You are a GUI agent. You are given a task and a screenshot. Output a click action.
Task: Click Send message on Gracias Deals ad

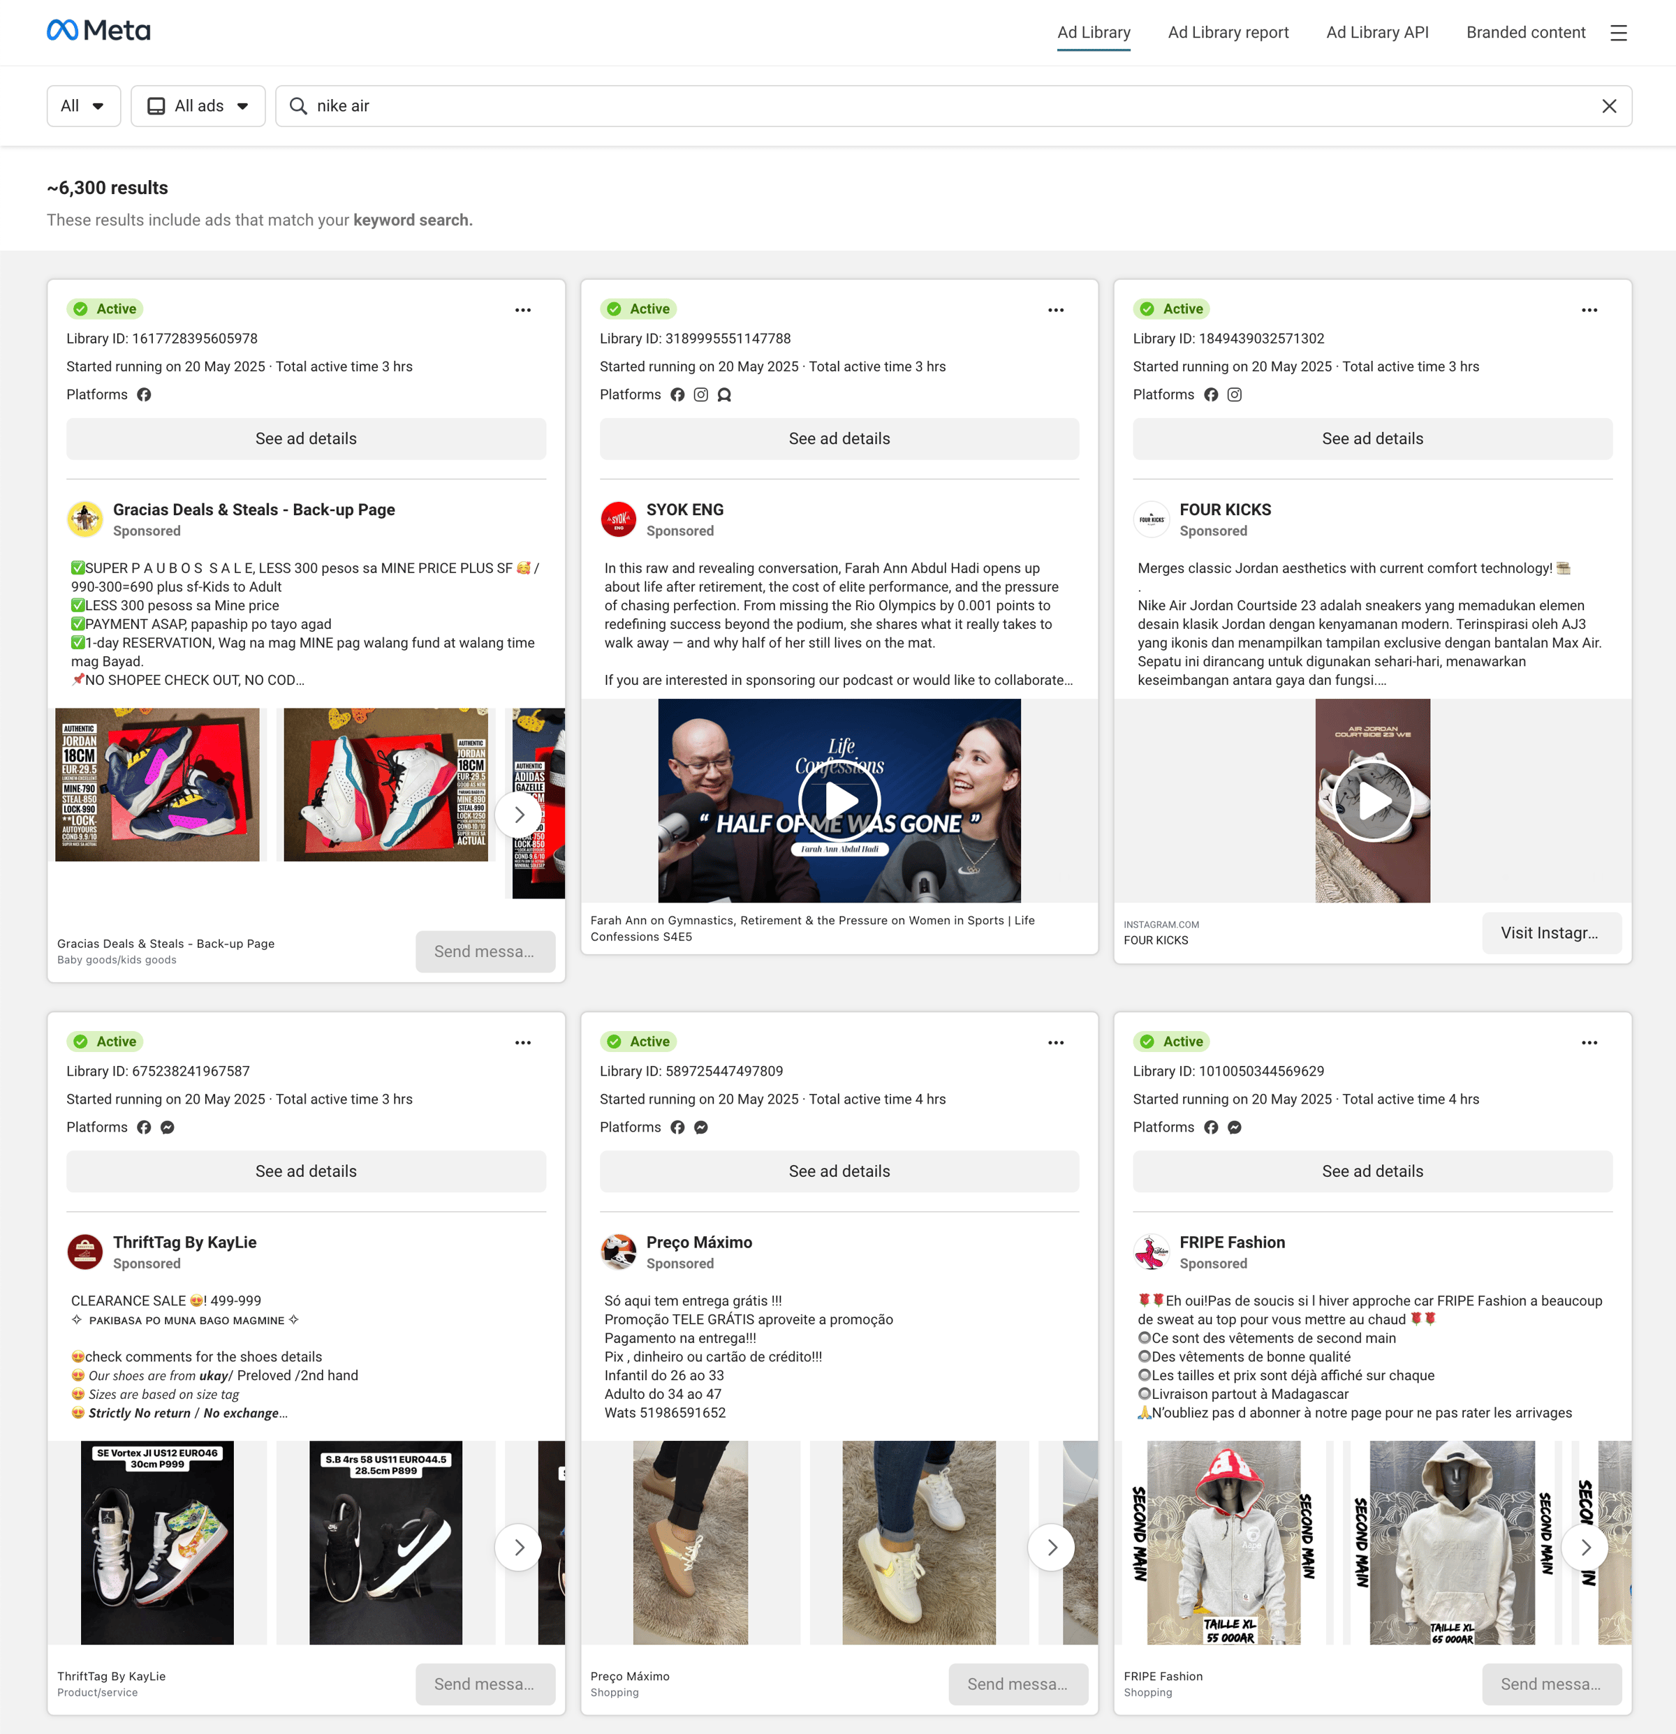(x=485, y=951)
